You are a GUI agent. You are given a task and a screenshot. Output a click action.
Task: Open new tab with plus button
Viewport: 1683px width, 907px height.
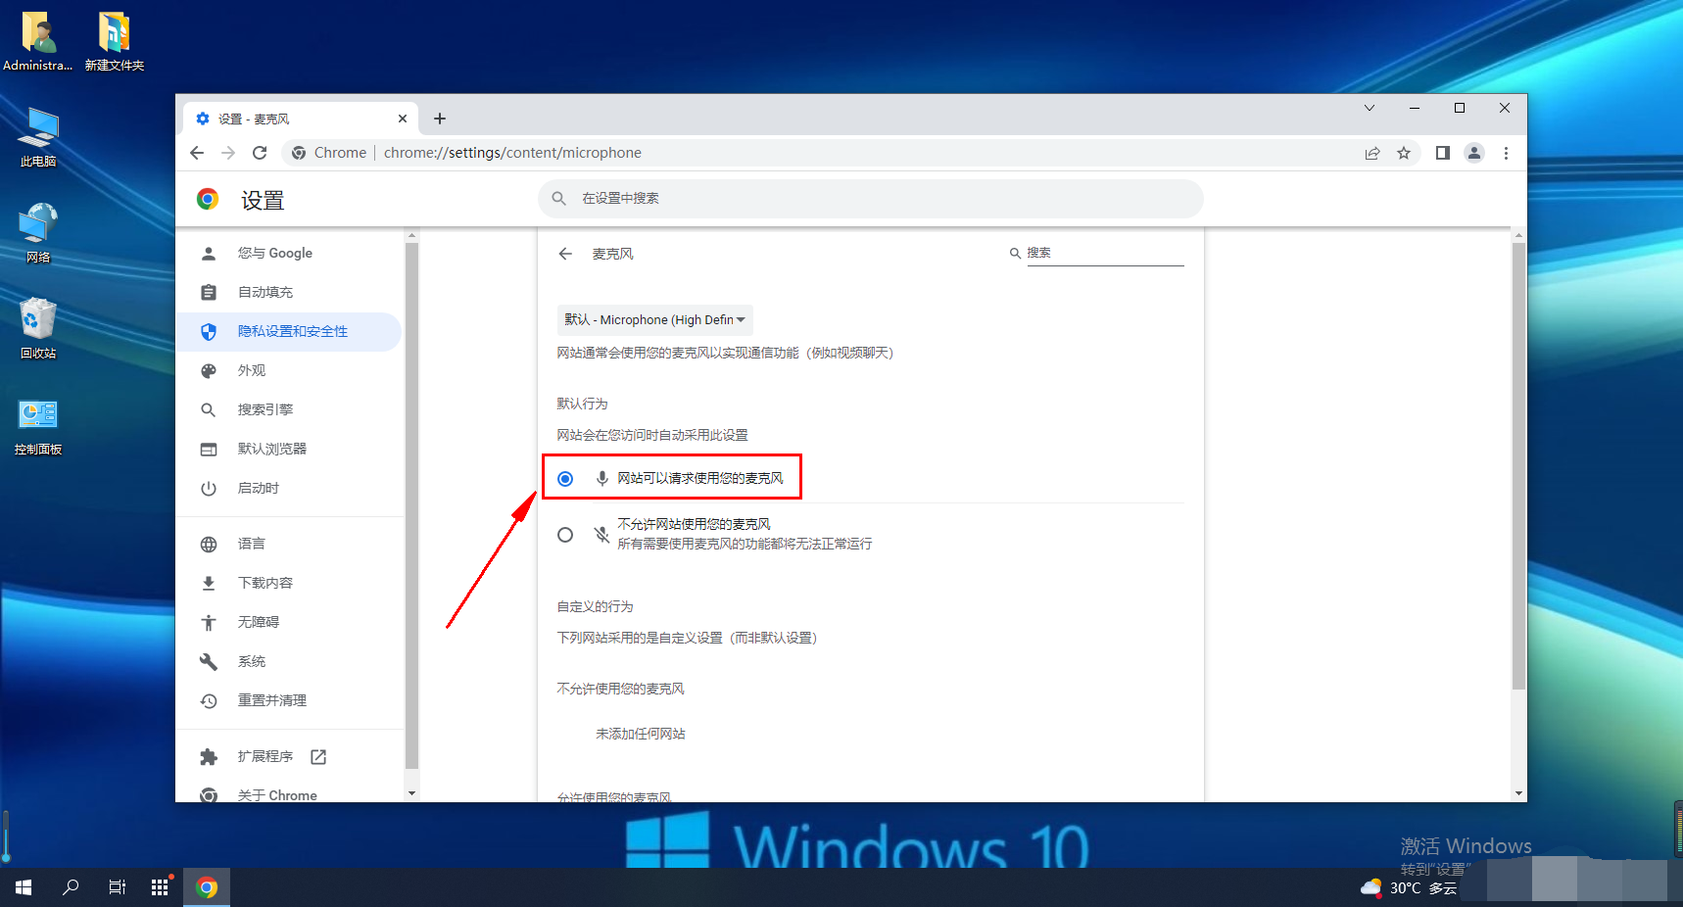pyautogui.click(x=440, y=119)
